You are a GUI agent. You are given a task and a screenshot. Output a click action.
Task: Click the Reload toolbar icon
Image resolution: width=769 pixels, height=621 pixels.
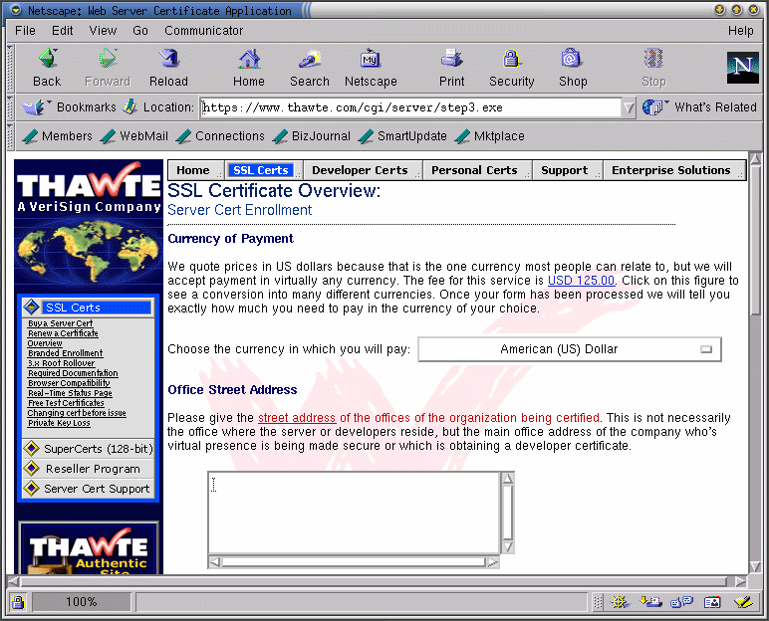click(x=168, y=67)
